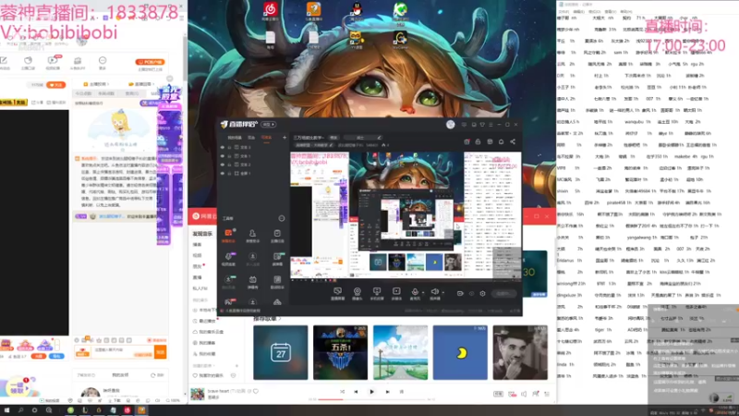The image size is (739, 416).
Task: Play the current song in the music player
Action: pyautogui.click(x=371, y=391)
